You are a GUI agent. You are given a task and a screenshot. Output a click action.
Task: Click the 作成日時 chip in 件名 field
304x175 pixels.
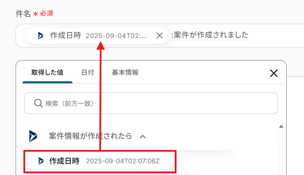coord(97,35)
